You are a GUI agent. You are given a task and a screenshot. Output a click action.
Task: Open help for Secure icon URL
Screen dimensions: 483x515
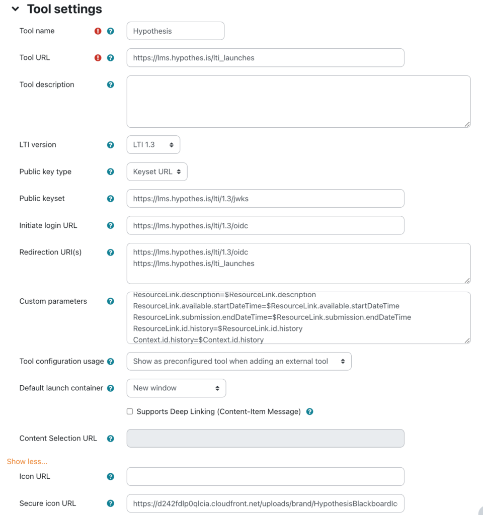tap(110, 503)
